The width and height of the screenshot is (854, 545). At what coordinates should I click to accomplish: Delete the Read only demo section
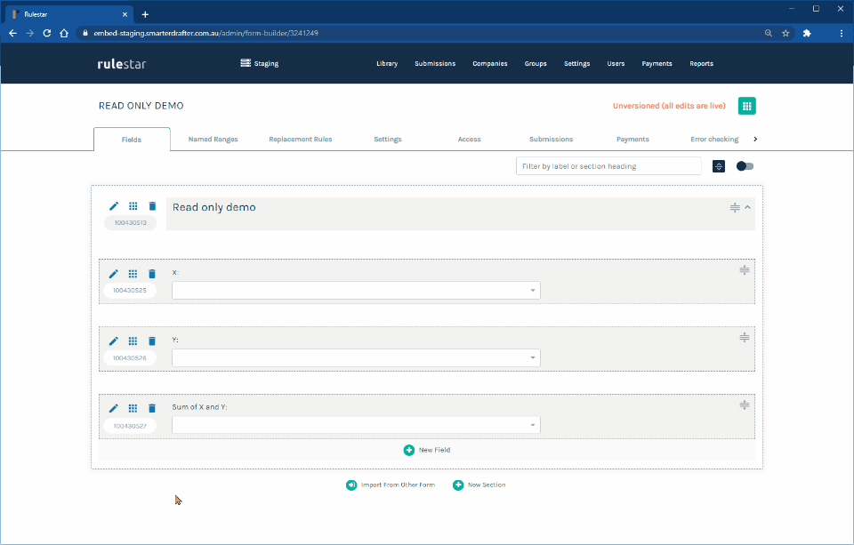pyautogui.click(x=152, y=205)
